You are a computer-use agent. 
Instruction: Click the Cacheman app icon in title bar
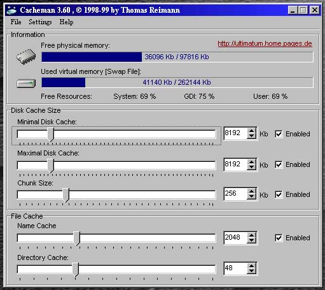(11, 10)
